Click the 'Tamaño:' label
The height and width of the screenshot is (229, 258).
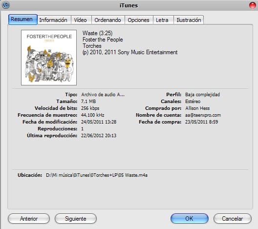(x=67, y=101)
